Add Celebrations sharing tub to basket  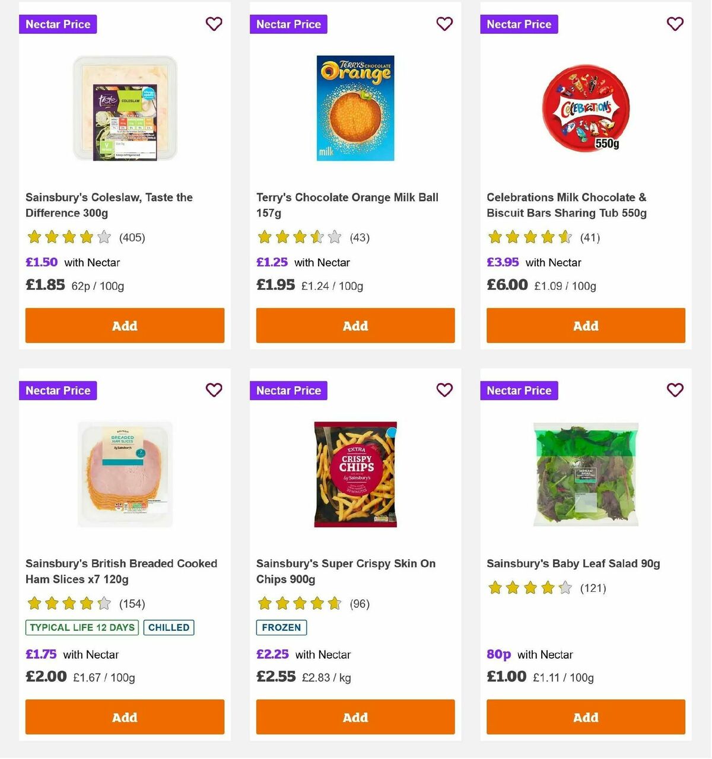586,326
